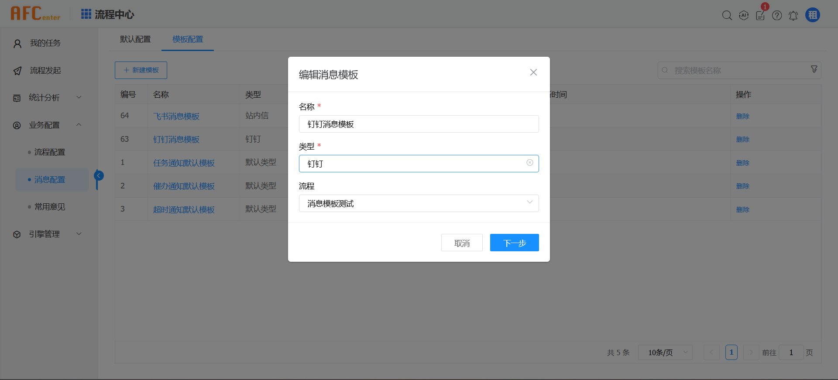Delete the row numbered 64

coord(743,116)
